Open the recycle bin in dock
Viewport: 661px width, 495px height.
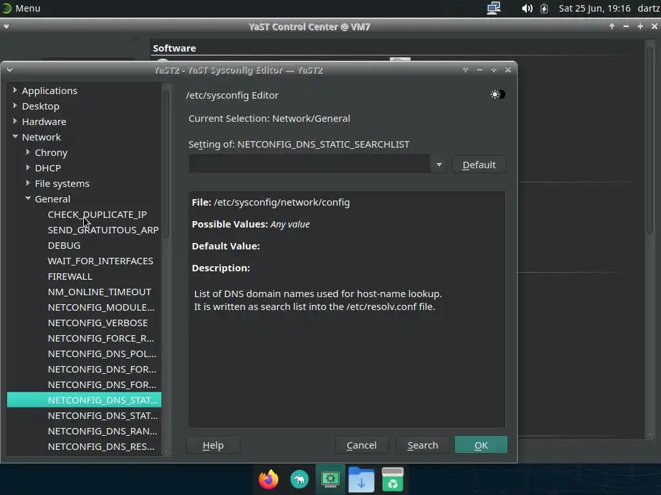[392, 479]
